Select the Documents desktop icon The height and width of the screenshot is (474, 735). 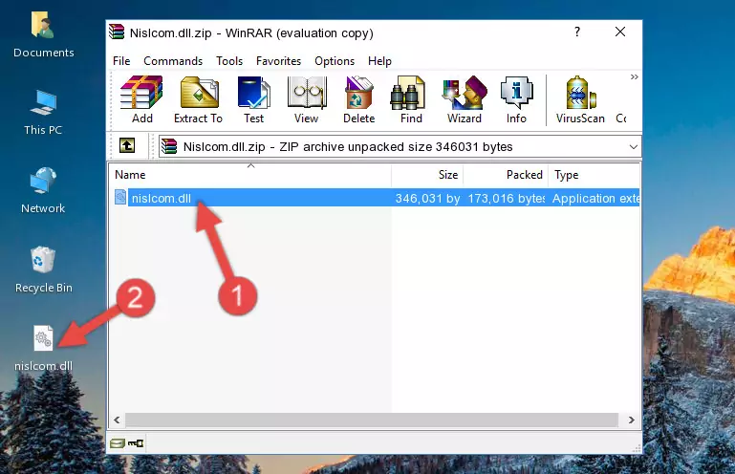click(x=44, y=35)
